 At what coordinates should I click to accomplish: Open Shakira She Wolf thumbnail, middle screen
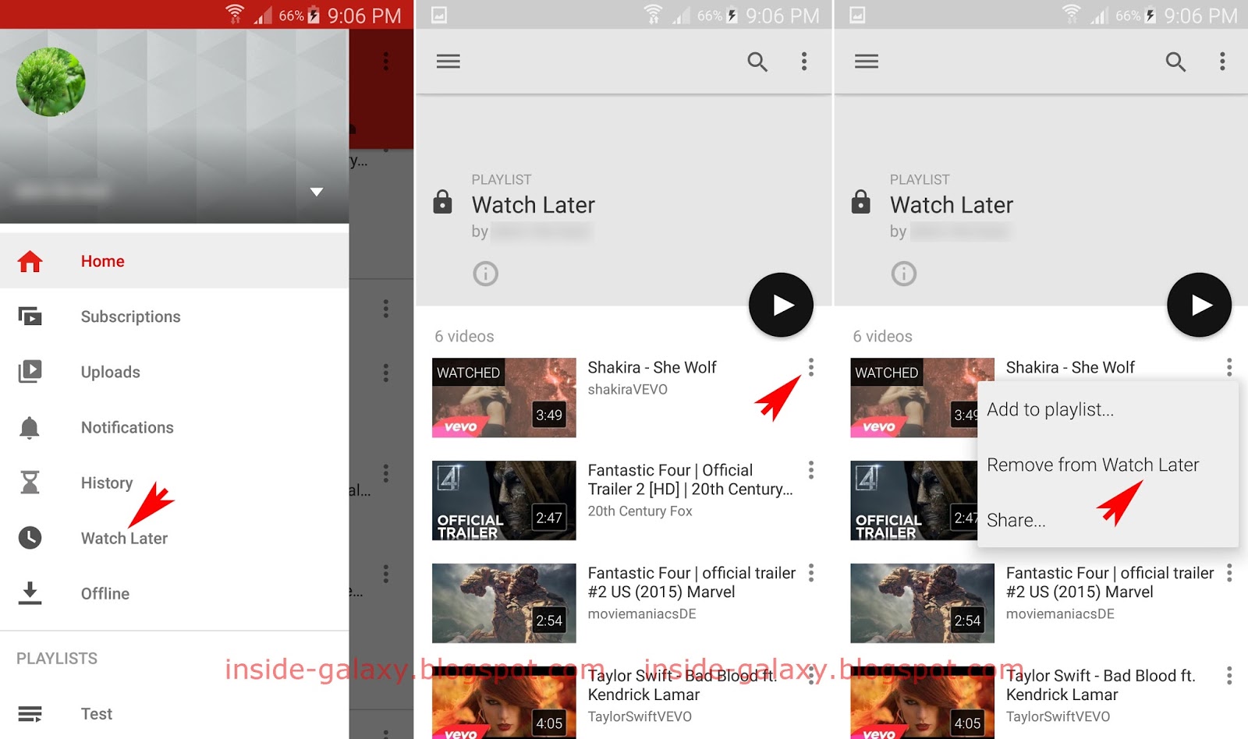(x=504, y=398)
